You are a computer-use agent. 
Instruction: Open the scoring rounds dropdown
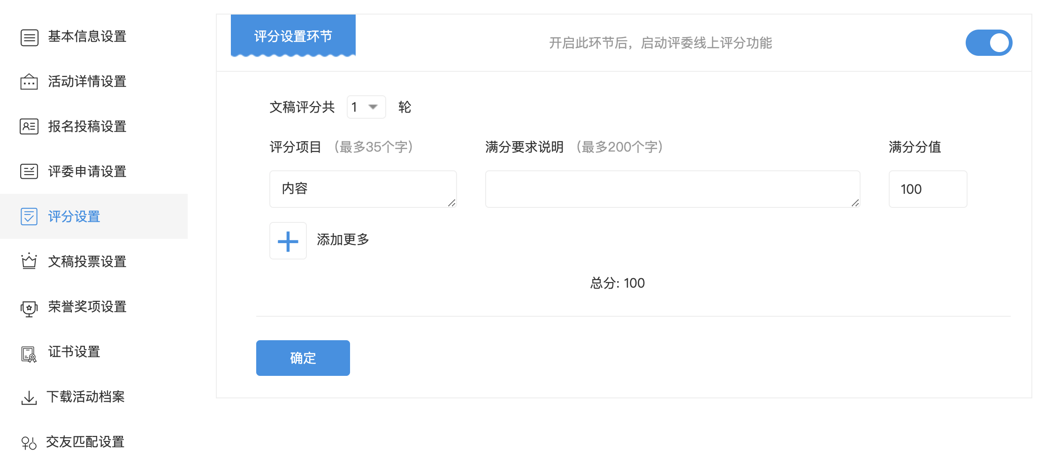tap(366, 107)
